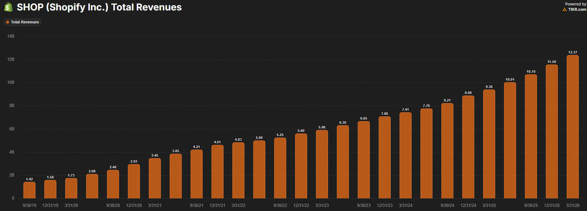Select the 4.83 bar
The image size is (587, 211).
(x=238, y=170)
